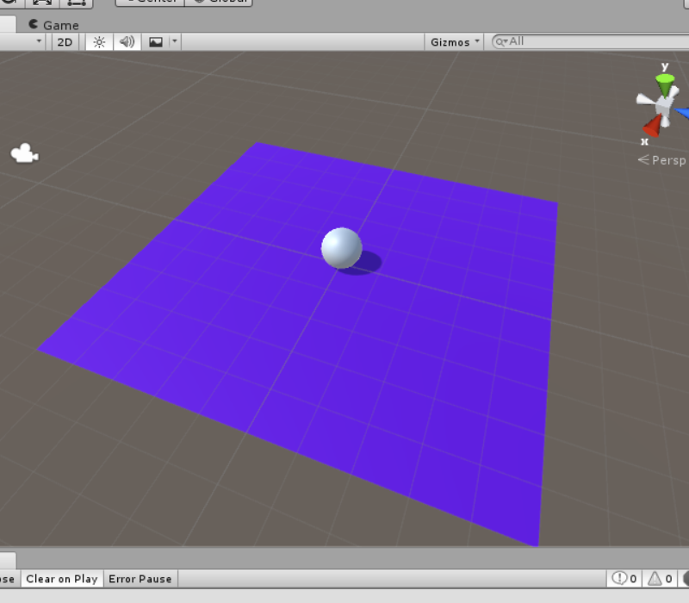Image resolution: width=689 pixels, height=603 pixels.
Task: Toggle pivot mode Center button
Action: click(150, 3)
